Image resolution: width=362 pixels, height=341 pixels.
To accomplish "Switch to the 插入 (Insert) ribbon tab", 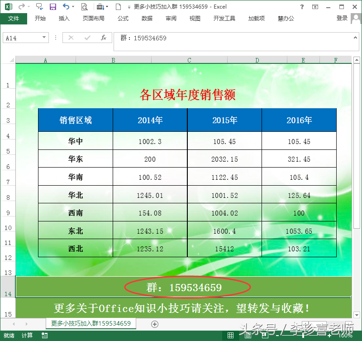I will (x=64, y=18).
